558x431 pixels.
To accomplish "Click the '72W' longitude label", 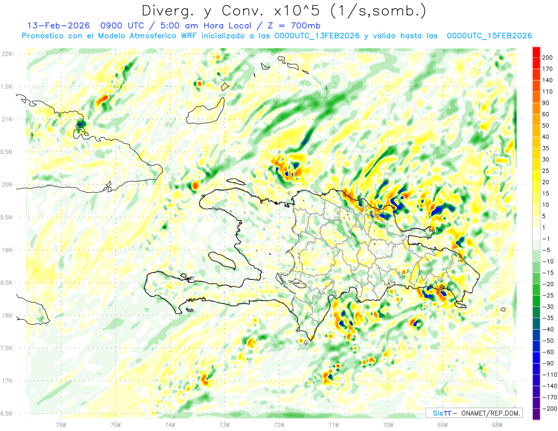I will (279, 424).
